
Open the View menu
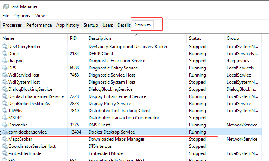pos(40,16)
